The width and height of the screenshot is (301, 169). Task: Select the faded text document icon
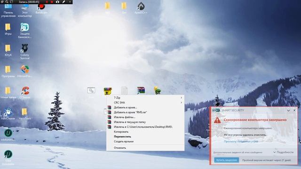[124, 91]
